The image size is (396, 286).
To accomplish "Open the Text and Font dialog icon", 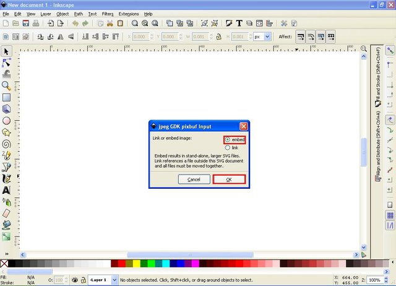I will (x=239, y=24).
